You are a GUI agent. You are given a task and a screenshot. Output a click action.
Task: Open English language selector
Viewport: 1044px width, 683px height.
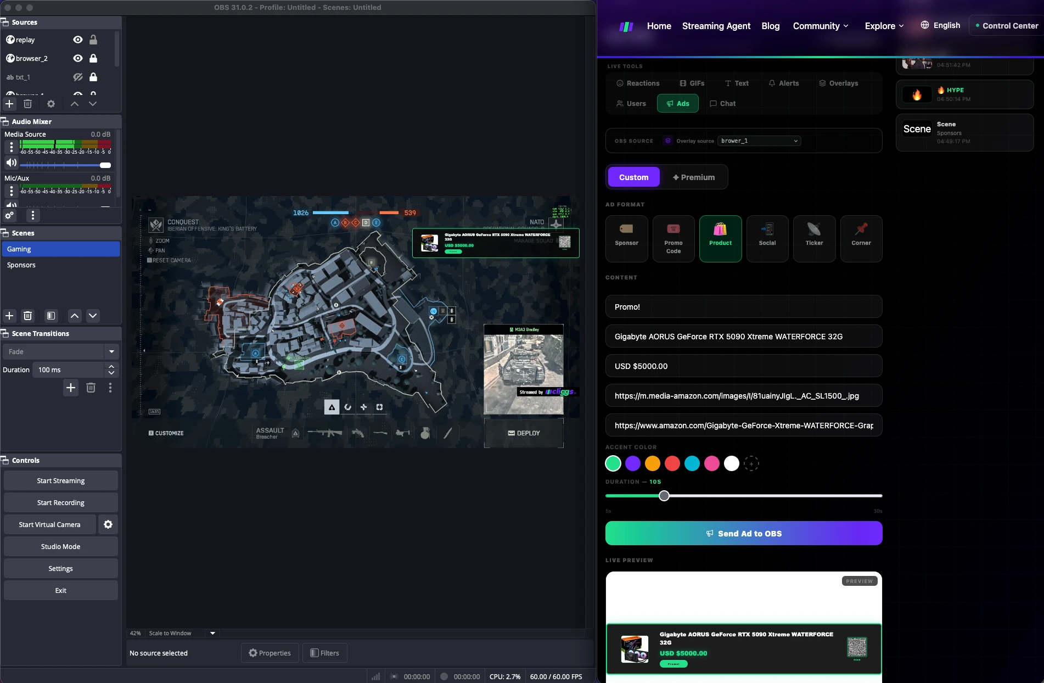(940, 25)
